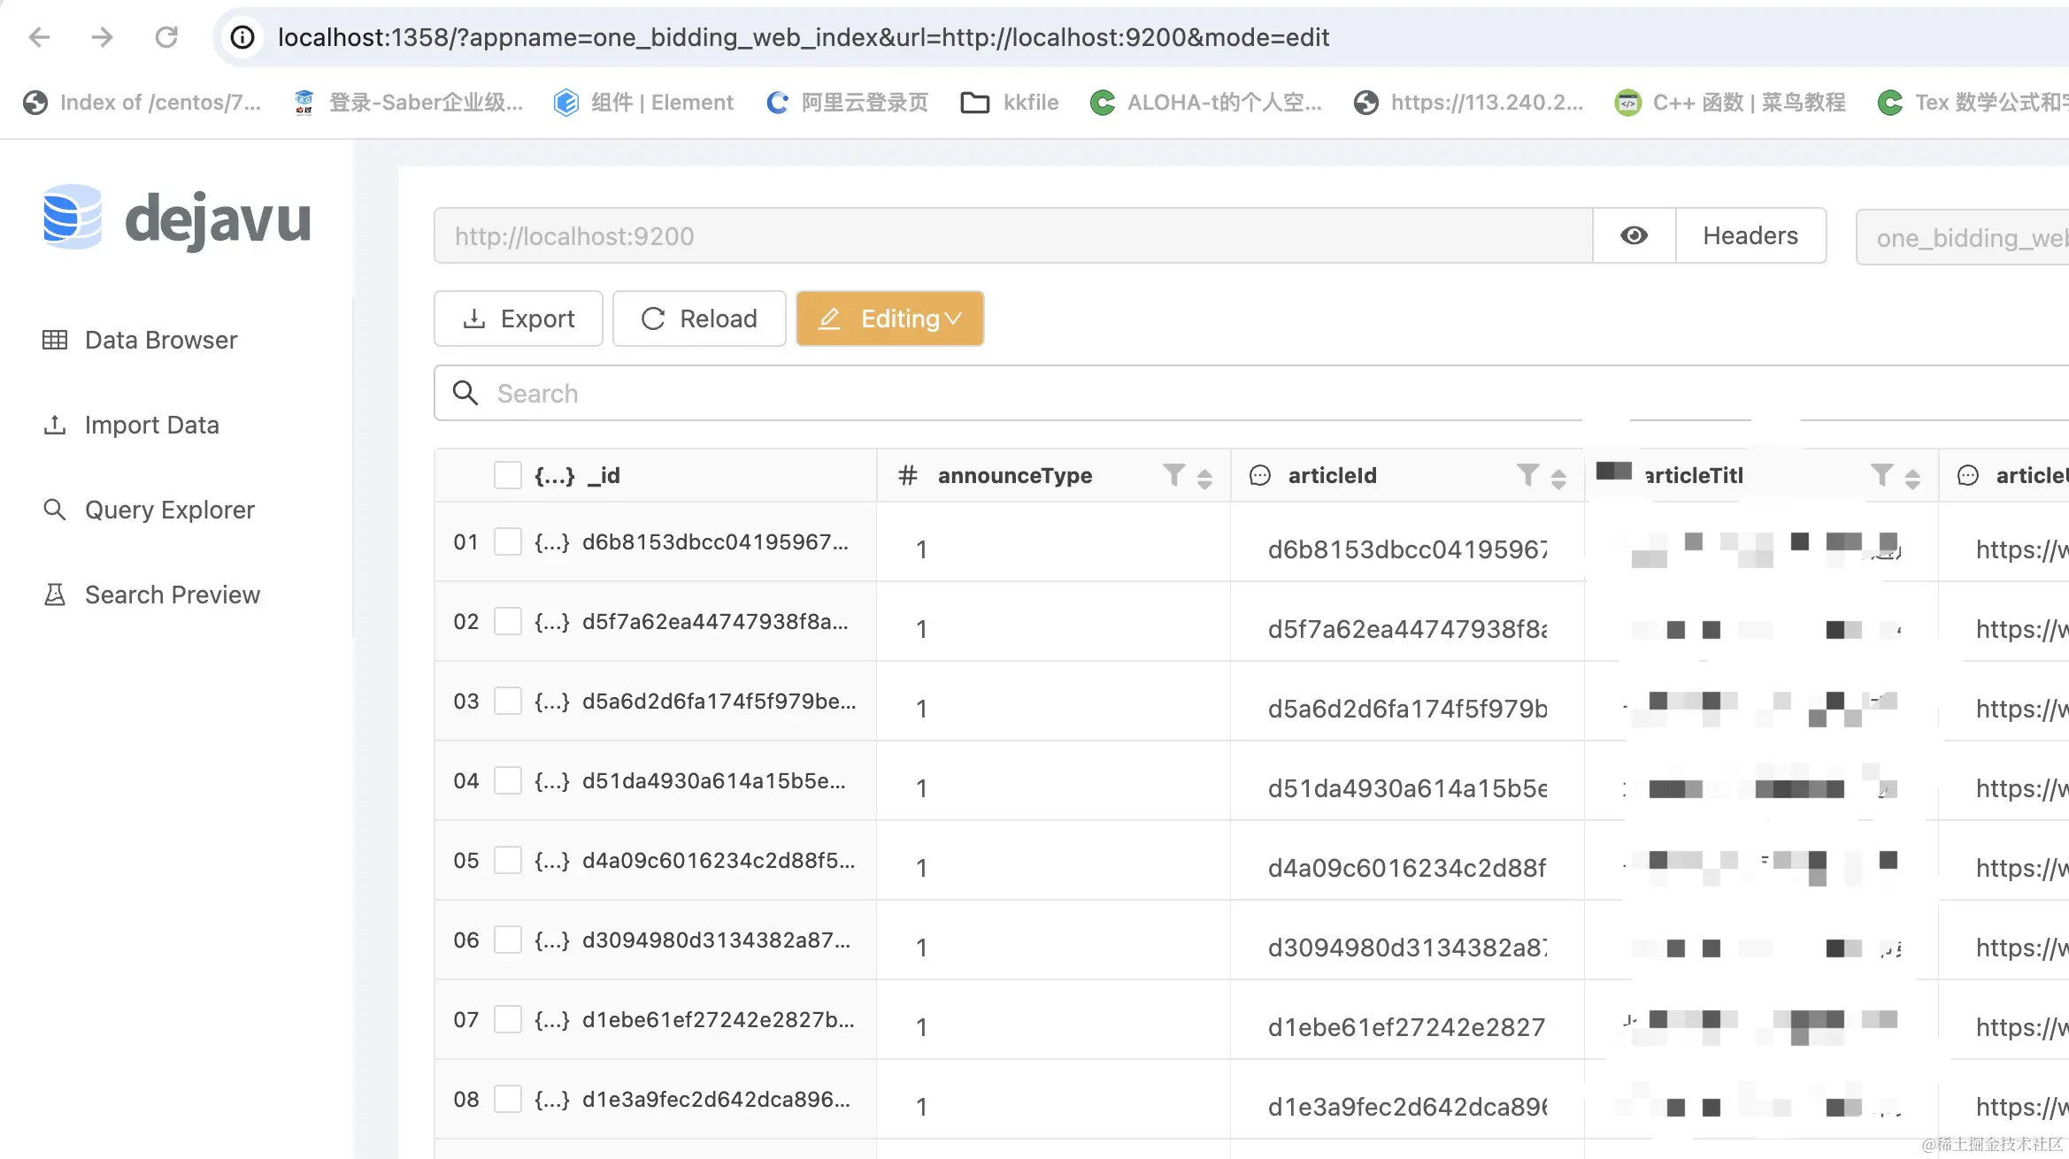Click the dejavu logo
Image resolution: width=2069 pixels, height=1159 pixels.
click(x=177, y=219)
